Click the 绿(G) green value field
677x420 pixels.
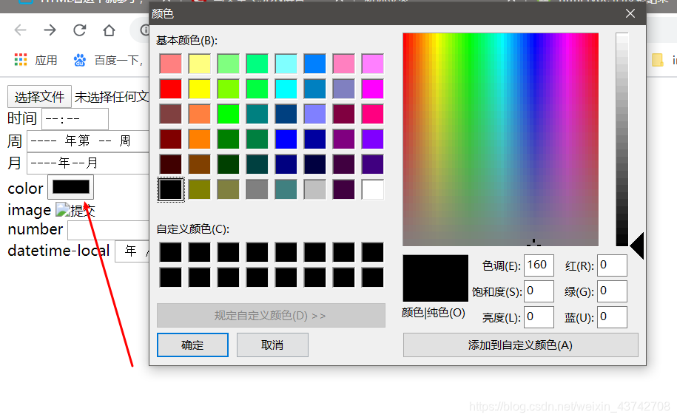[x=612, y=291]
